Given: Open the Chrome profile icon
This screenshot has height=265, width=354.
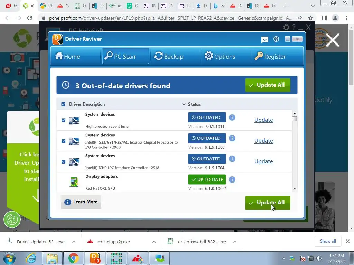Looking at the screenshot, I should pos(335,18).
